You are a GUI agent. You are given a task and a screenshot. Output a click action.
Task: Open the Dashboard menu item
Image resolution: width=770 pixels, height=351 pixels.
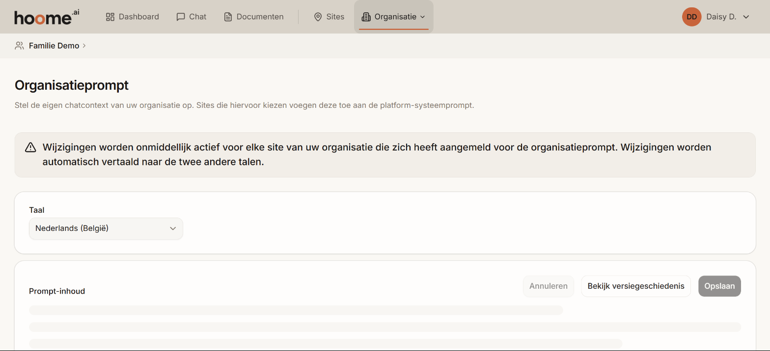point(133,17)
